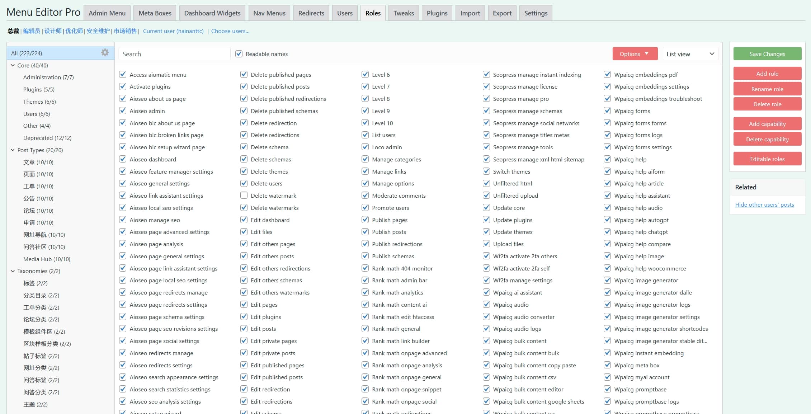Choose the Current user (hainanttc) link

pos(173,31)
